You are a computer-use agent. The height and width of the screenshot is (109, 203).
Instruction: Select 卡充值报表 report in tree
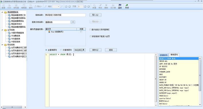pos(15,39)
